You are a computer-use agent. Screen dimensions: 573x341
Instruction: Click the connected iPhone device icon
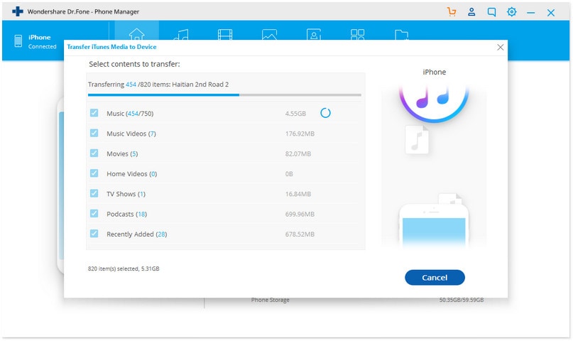tap(18, 41)
